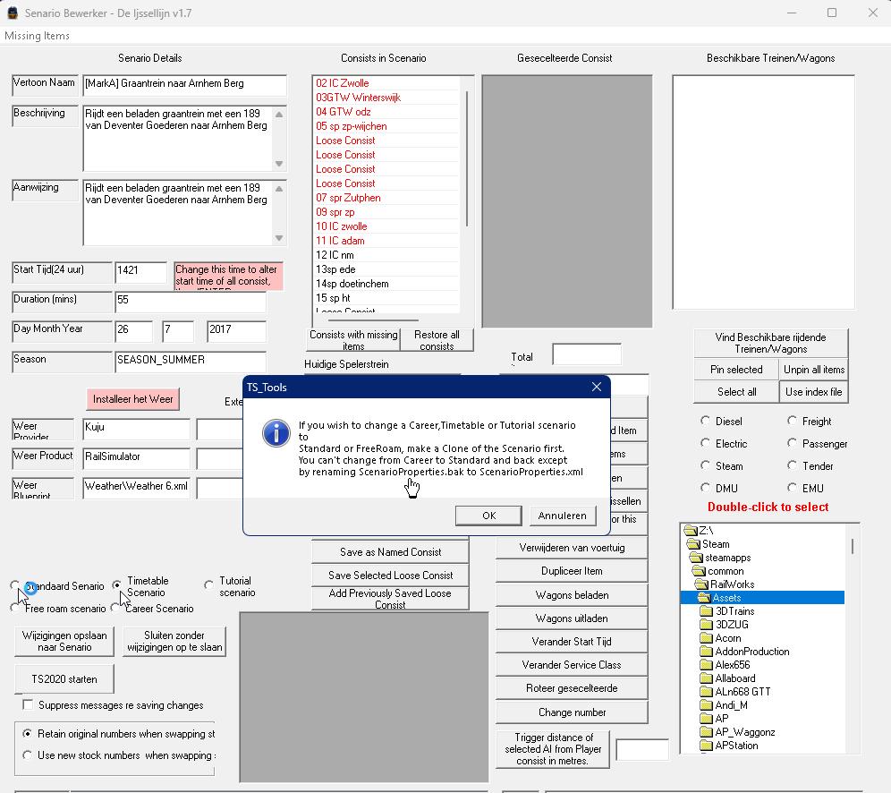Choose Use new stock numbers option
The image size is (891, 793).
(28, 755)
